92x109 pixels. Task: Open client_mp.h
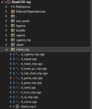(x=28, y=106)
